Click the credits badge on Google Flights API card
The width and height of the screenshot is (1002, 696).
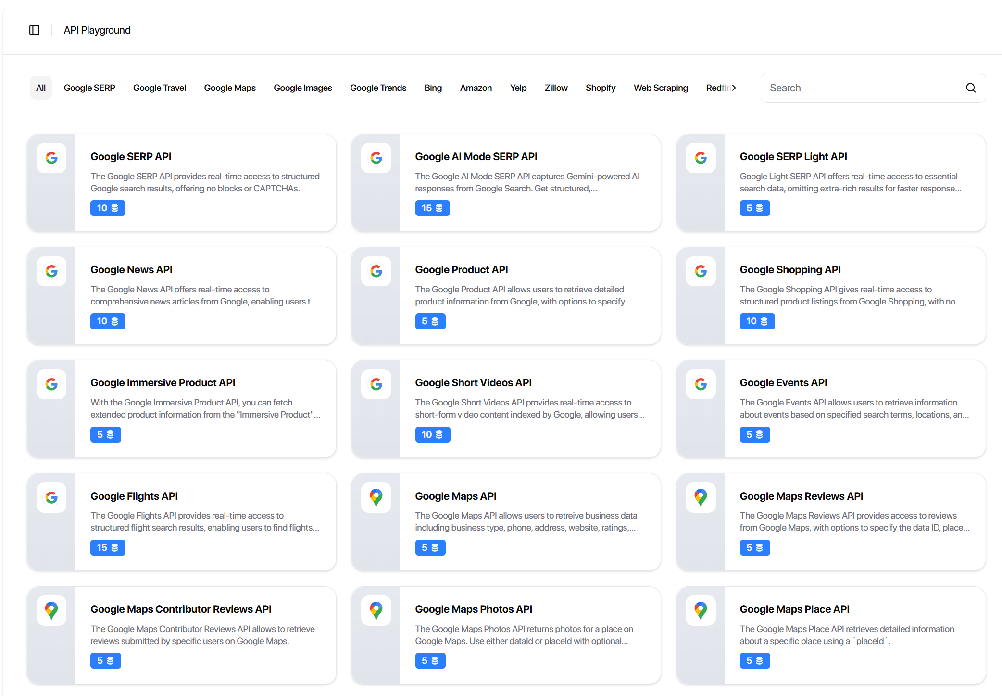click(x=108, y=547)
